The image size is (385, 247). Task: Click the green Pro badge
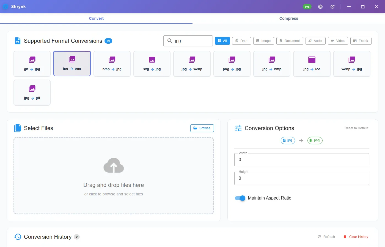(x=307, y=7)
